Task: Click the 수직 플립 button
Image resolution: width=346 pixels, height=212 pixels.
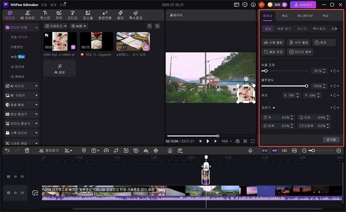Action: (x=299, y=42)
